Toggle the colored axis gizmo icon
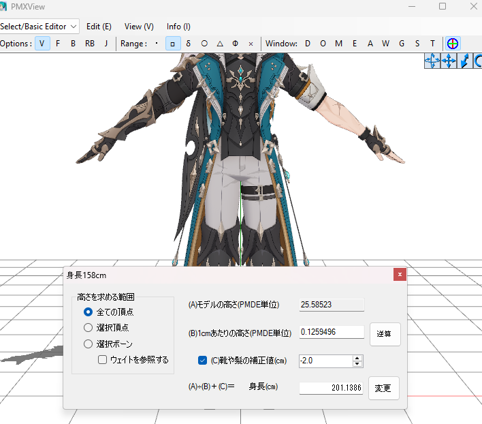The width and height of the screenshot is (482, 424). 453,44
